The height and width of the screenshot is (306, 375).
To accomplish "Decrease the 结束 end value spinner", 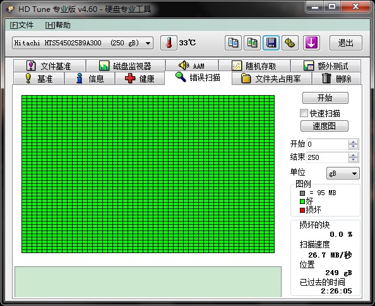I will click(x=353, y=160).
